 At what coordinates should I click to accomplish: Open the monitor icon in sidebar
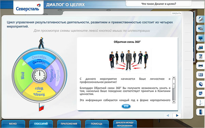[x=201, y=38]
